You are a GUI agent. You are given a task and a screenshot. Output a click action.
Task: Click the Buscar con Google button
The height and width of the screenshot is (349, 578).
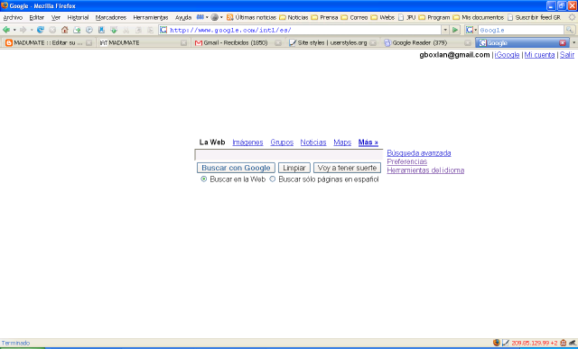tap(236, 168)
